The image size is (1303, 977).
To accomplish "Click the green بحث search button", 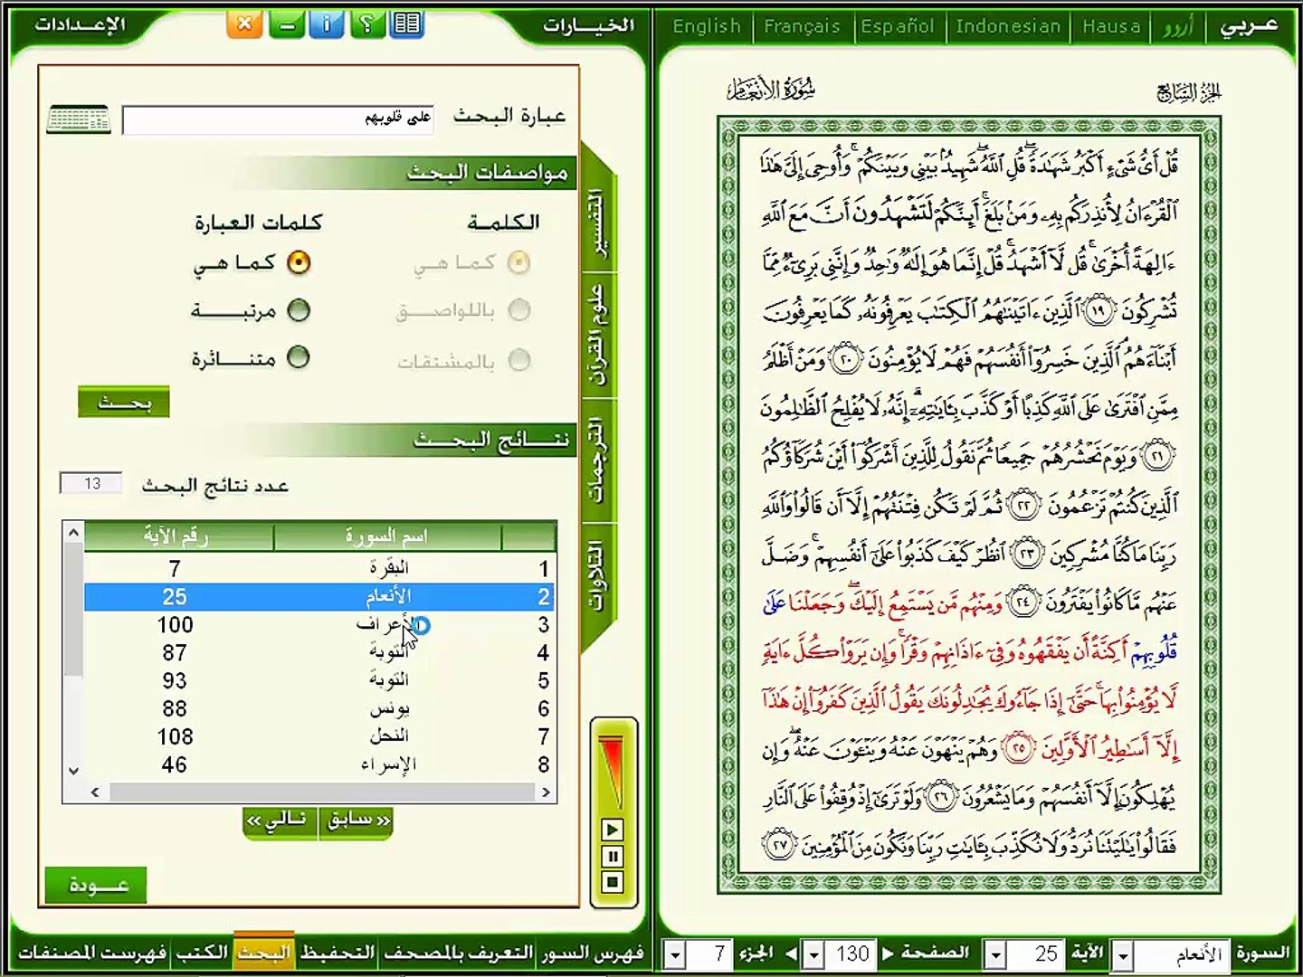I will pos(124,402).
